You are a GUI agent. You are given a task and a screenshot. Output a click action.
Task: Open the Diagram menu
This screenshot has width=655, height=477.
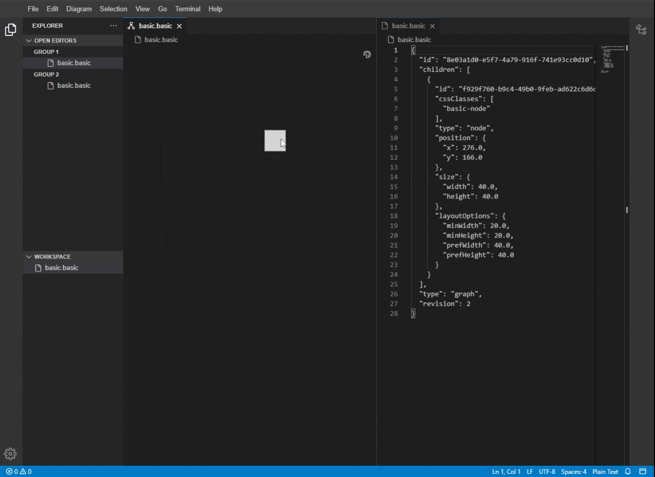79,9
